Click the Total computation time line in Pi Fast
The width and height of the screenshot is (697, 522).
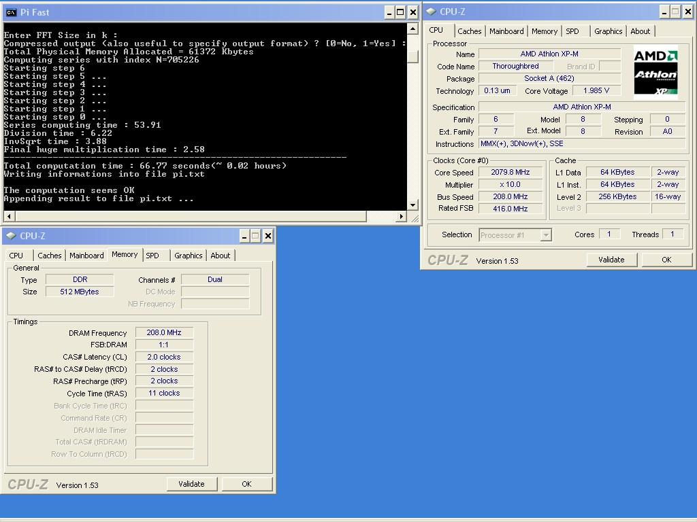[x=146, y=166]
